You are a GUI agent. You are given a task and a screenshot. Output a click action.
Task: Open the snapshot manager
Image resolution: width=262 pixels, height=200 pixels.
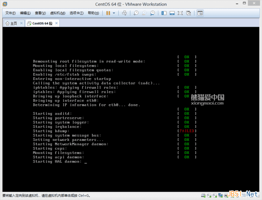[152, 13]
